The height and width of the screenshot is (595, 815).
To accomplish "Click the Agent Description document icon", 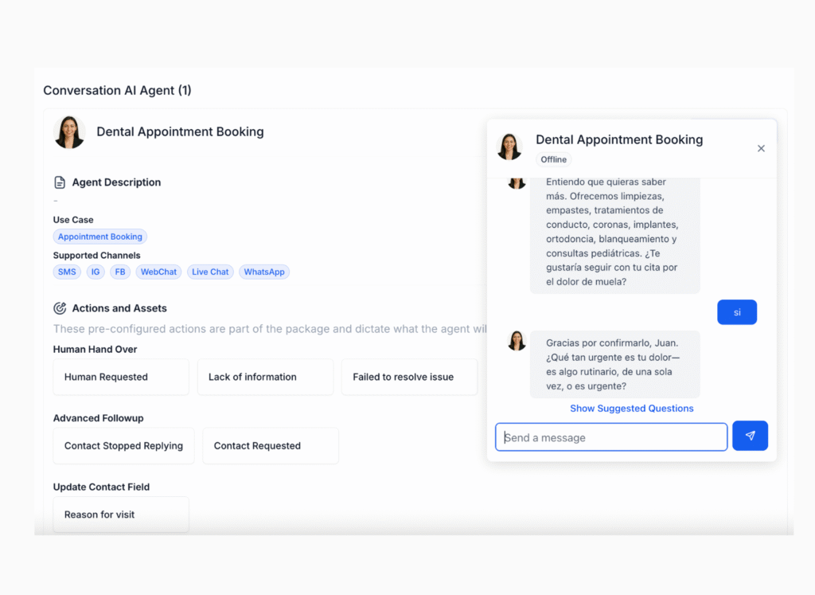I will [x=60, y=182].
